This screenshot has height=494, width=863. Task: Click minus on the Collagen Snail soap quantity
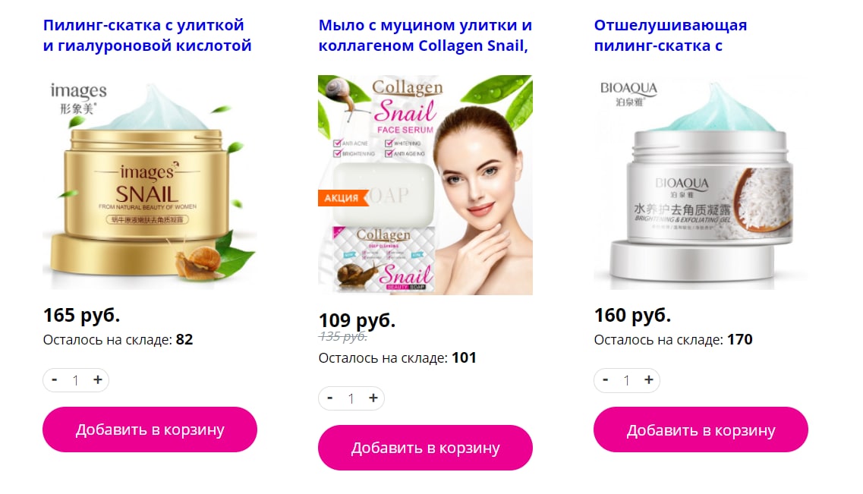329,398
